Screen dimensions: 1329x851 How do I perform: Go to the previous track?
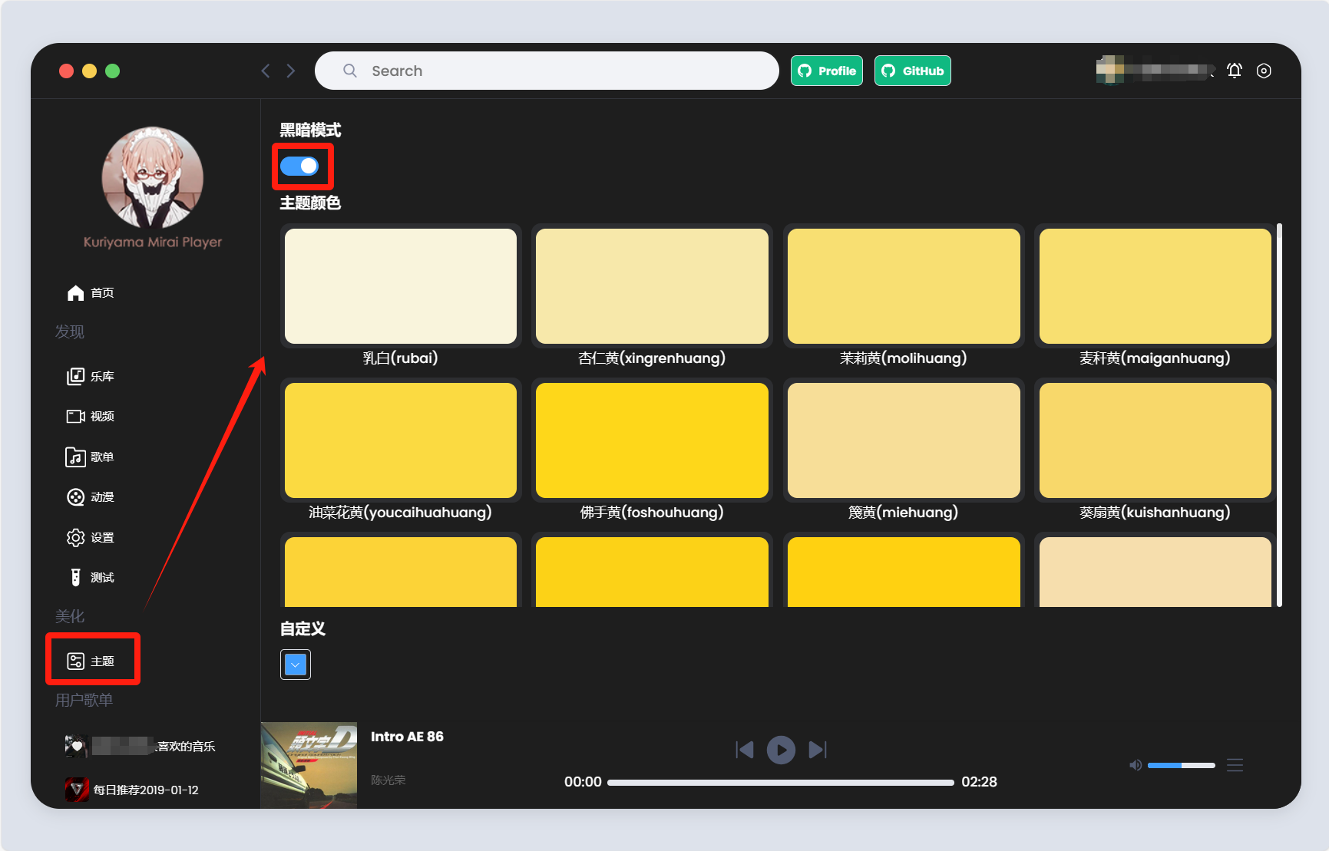(x=744, y=750)
